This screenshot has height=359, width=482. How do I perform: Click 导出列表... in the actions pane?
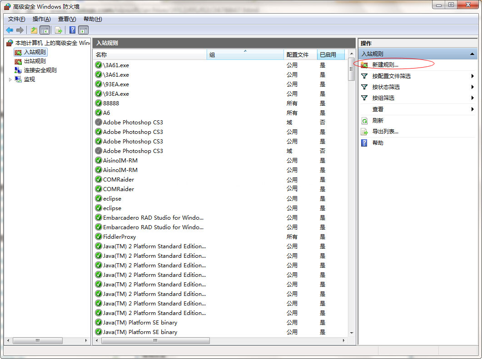click(x=385, y=132)
